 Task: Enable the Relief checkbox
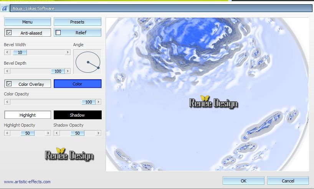pyautogui.click(x=58, y=33)
